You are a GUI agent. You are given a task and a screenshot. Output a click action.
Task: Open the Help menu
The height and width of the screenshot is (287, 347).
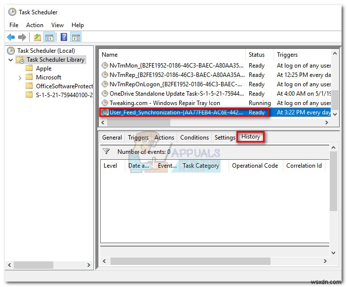click(x=77, y=25)
